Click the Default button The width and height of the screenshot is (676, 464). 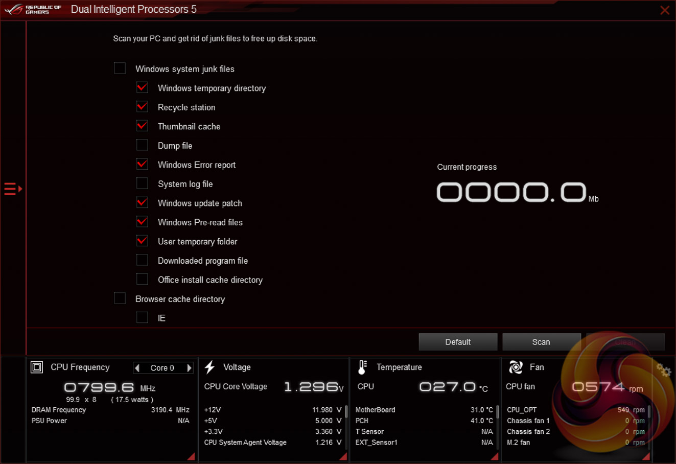point(458,342)
